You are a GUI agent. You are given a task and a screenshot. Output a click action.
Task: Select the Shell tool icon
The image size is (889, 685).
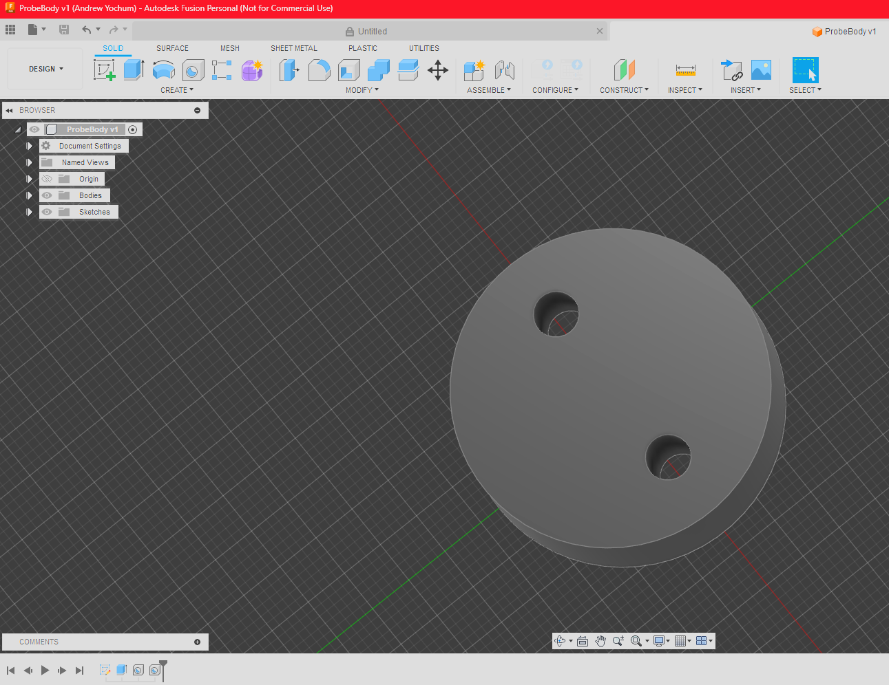click(349, 70)
